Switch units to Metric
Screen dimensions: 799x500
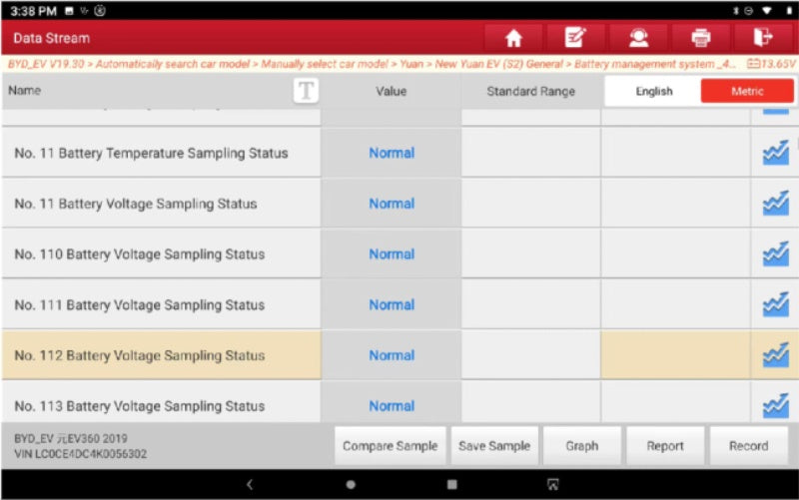point(747,91)
